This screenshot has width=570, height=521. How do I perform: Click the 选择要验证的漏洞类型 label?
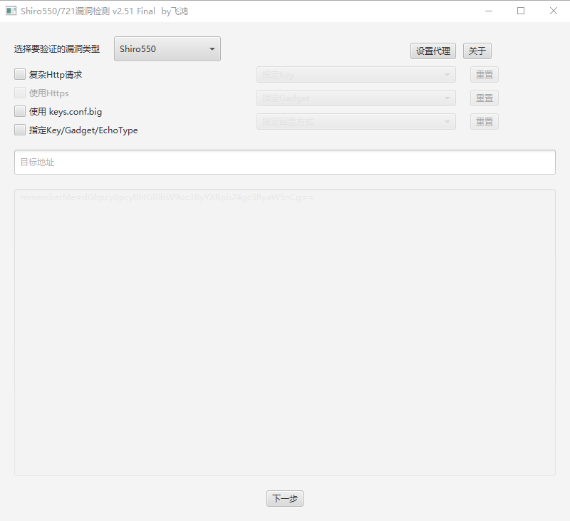pyautogui.click(x=57, y=49)
